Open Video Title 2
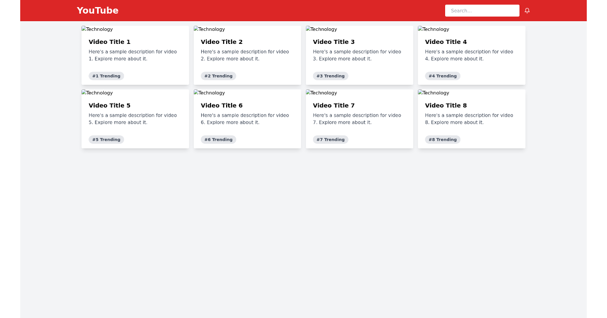Screen dimensions: 607x318 click(222, 42)
